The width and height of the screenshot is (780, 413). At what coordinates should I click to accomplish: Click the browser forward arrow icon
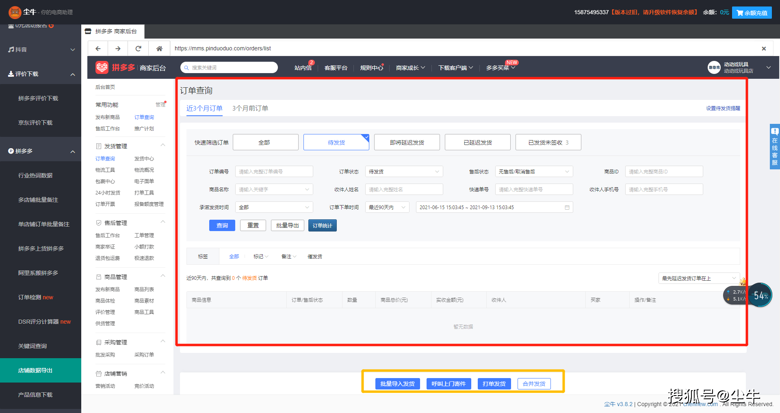click(x=118, y=49)
